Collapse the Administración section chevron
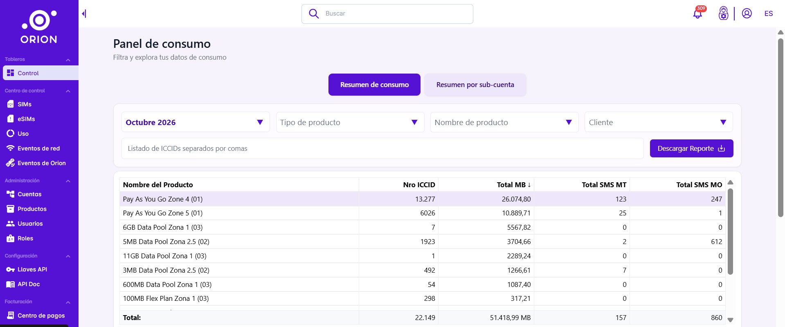The width and height of the screenshot is (785, 327). point(68,181)
